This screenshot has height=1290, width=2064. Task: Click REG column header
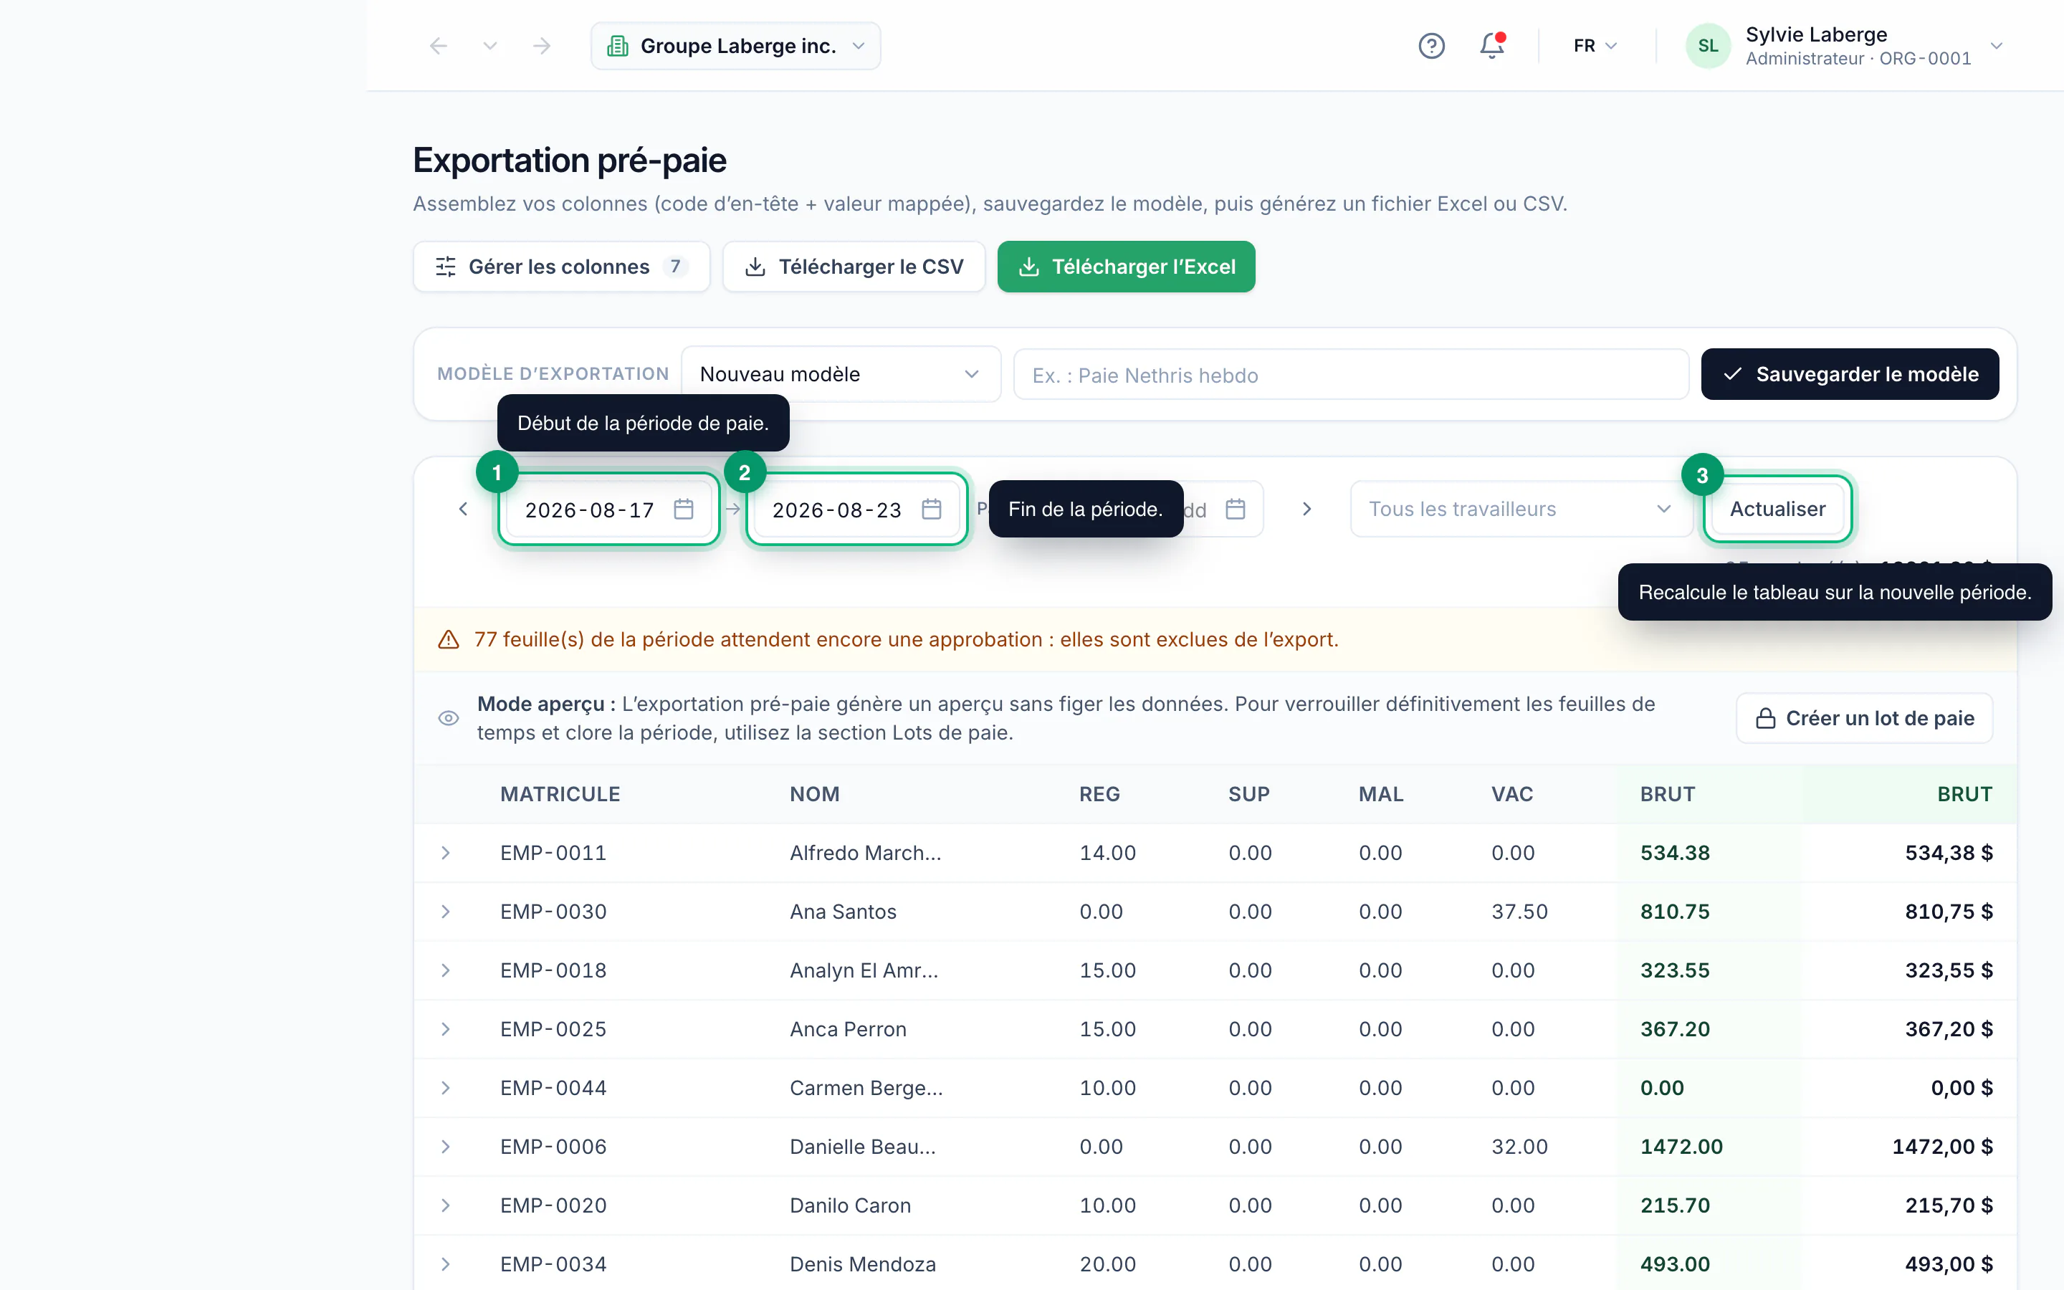tap(1099, 794)
